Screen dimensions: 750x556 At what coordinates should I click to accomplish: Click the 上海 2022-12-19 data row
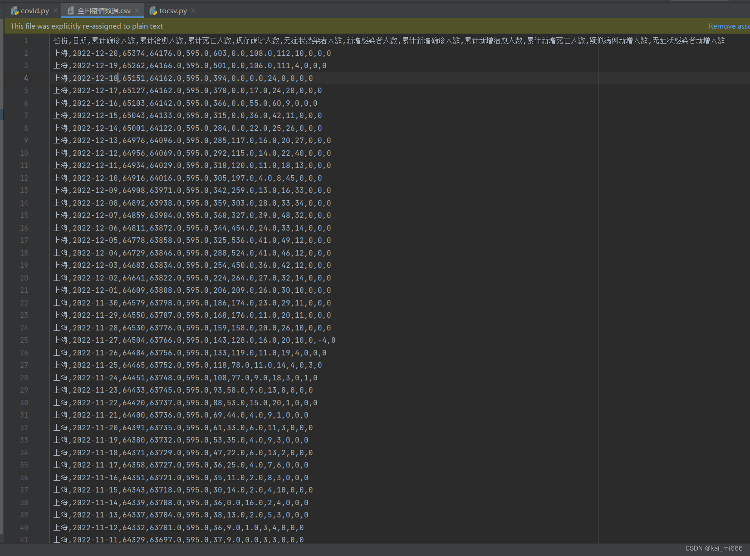pos(190,65)
